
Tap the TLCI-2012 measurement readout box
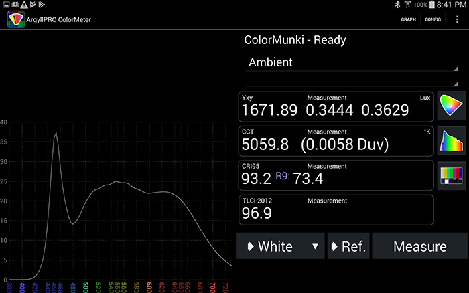pos(336,209)
